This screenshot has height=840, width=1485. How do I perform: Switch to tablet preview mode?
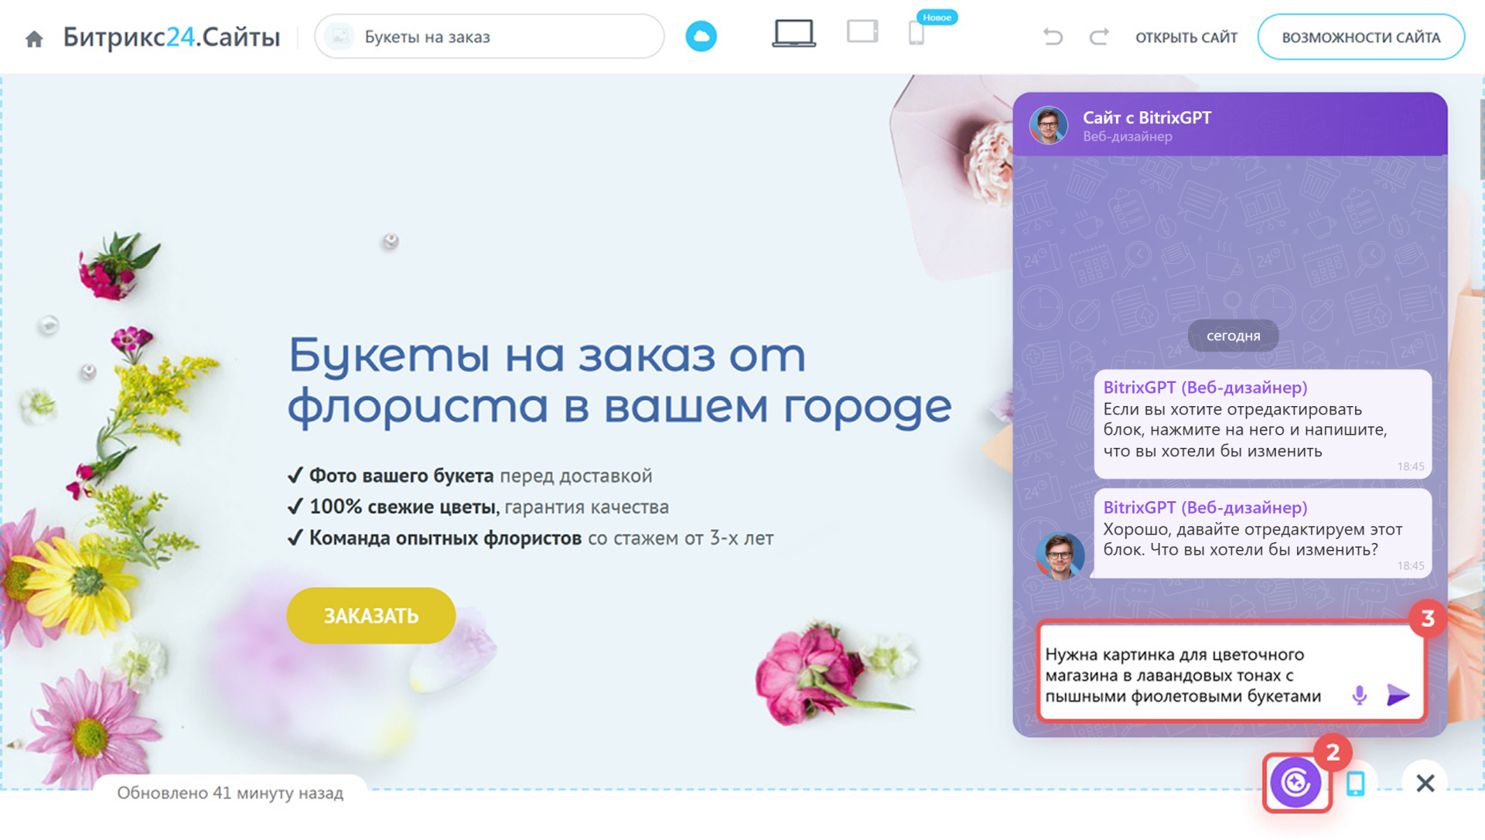click(x=862, y=32)
